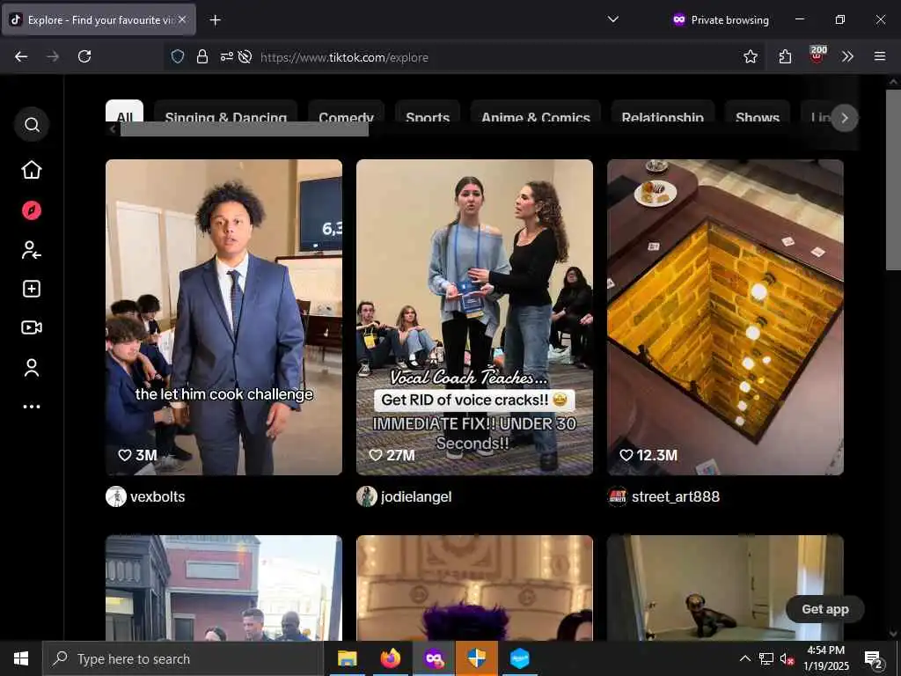Screen dimensions: 901x676
Task: Click the autoplay blocked icon in address bar
Action: (245, 56)
